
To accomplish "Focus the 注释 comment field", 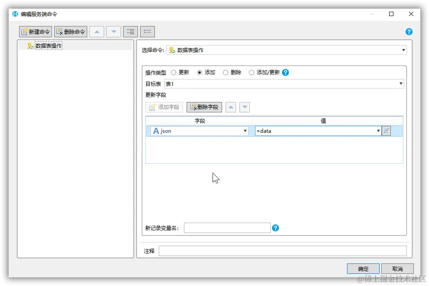I will (x=283, y=251).
